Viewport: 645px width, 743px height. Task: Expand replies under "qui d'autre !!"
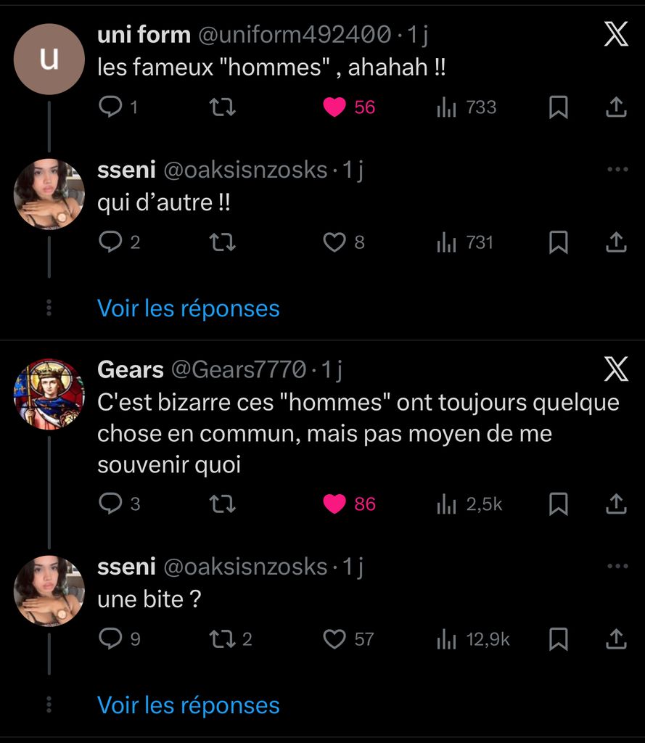(188, 308)
